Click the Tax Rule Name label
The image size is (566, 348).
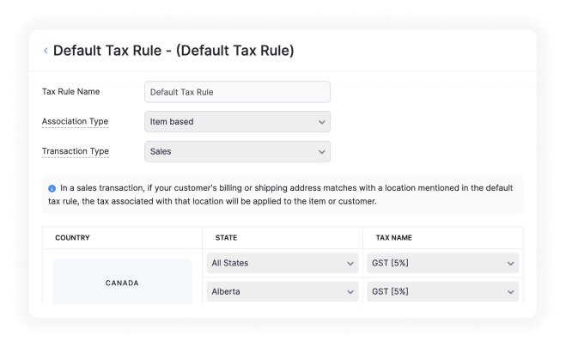pos(71,92)
